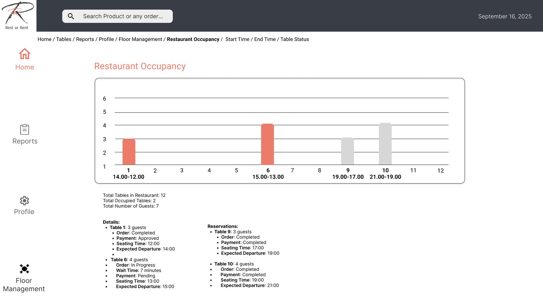
Task: Click the Start Time breadcrumb item
Action: point(237,39)
